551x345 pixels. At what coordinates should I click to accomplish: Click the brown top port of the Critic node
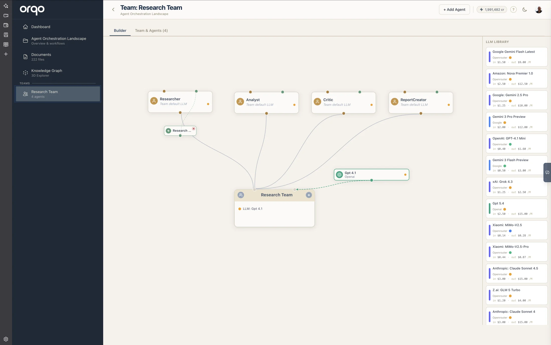coord(328,92)
